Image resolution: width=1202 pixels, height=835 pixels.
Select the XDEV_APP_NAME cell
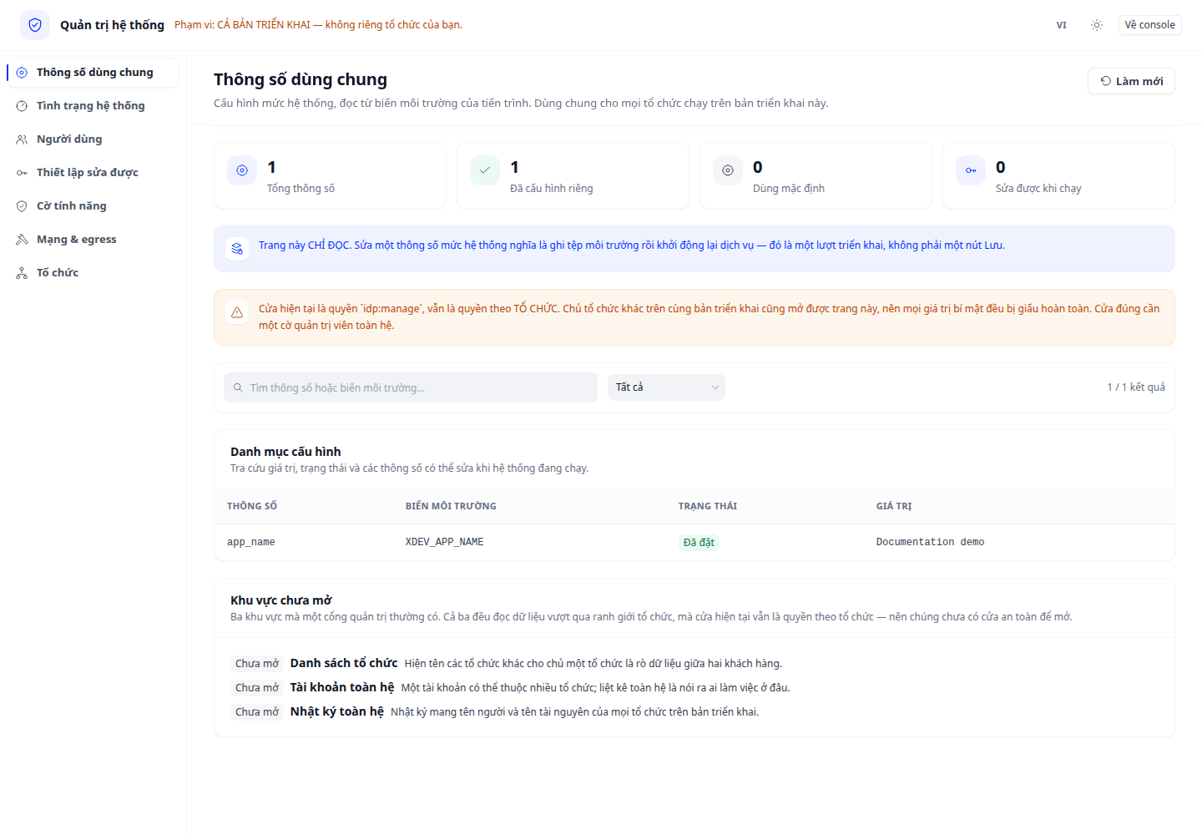click(445, 543)
